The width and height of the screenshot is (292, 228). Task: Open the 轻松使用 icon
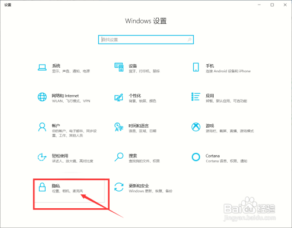pos(42,157)
